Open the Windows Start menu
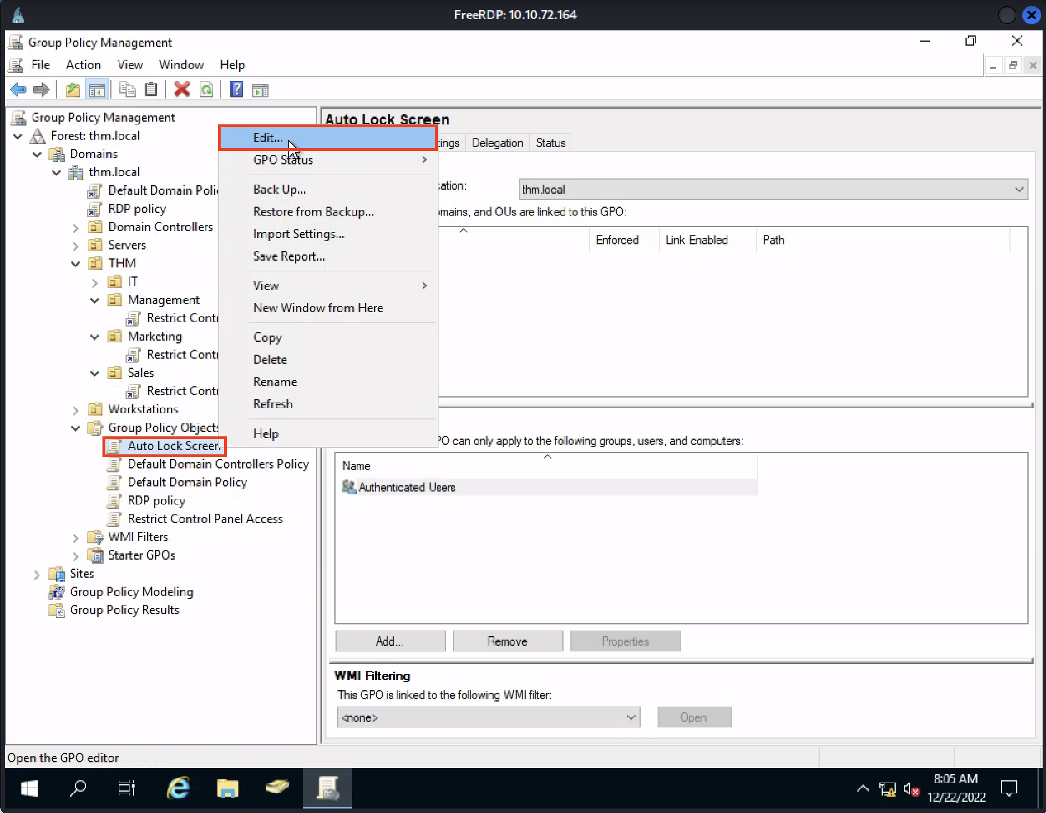This screenshot has height=813, width=1046. click(29, 788)
